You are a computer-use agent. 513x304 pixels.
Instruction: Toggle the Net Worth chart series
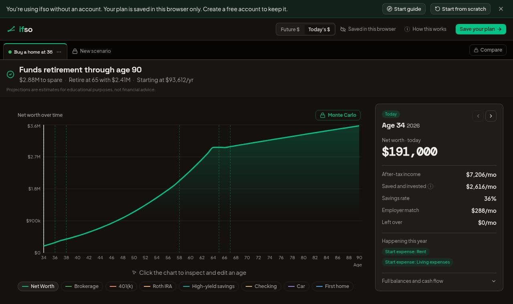[x=38, y=286]
